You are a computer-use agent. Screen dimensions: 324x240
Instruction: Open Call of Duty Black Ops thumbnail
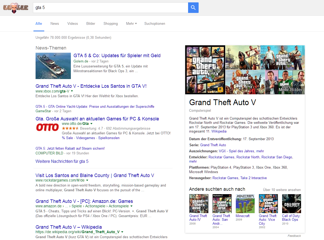pyautogui.click(x=292, y=204)
